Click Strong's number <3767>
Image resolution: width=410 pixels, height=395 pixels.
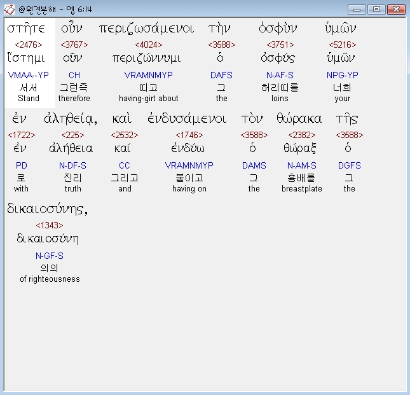[74, 45]
